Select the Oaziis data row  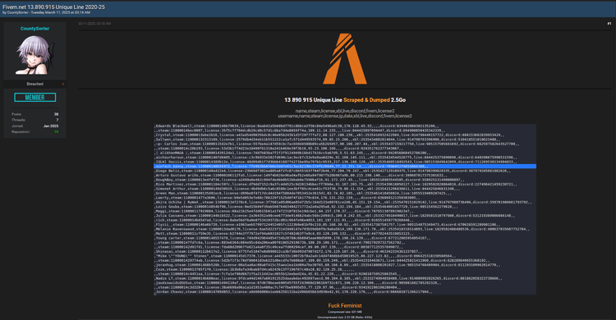(336, 162)
